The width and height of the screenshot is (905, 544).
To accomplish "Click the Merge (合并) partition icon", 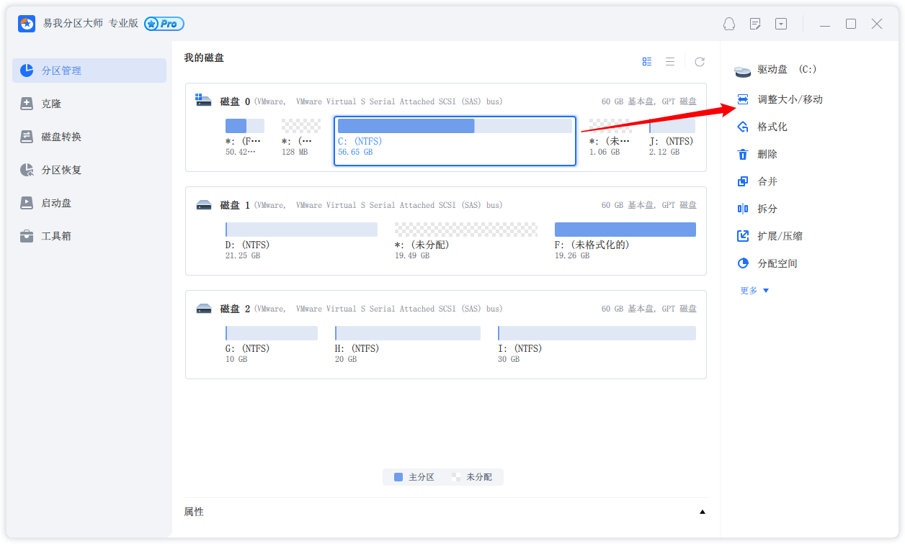I will tap(743, 181).
